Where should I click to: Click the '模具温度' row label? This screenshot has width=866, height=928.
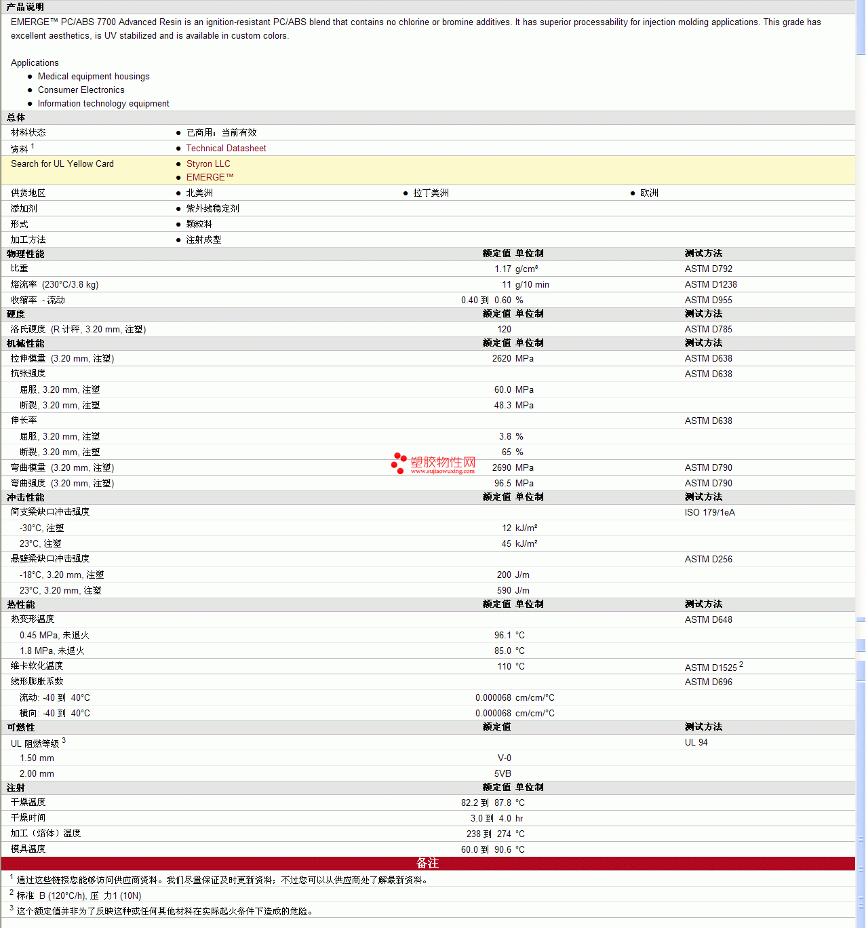(28, 849)
